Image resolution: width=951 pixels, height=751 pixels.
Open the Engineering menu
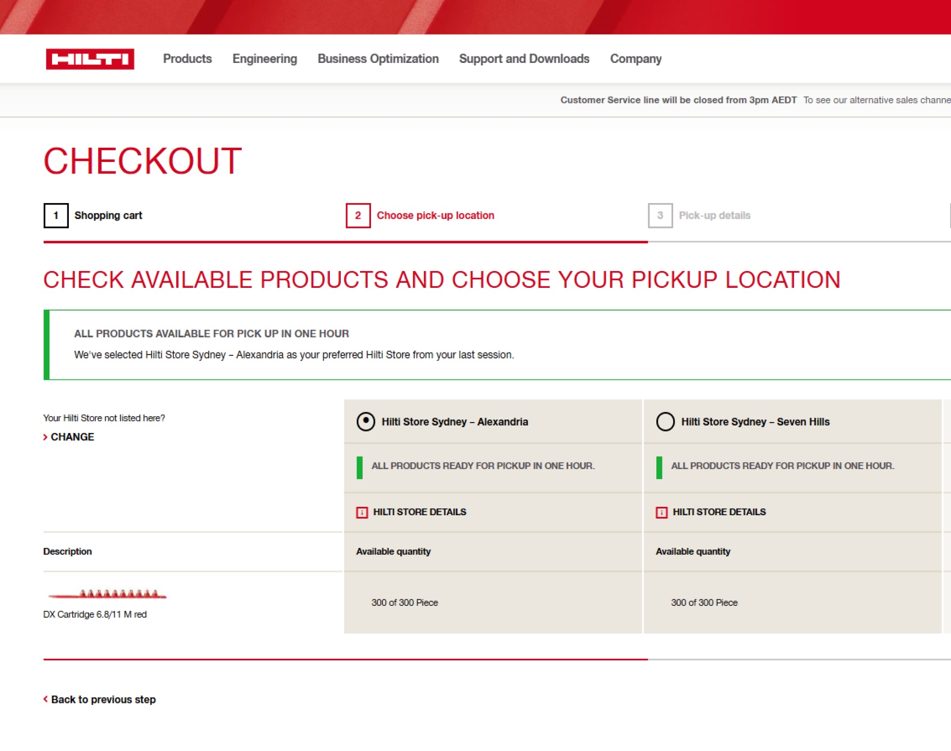pos(264,58)
